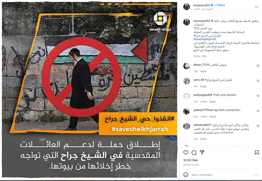Open the three-dot more options menu
This screenshot has height=181, width=262.
[256, 7]
